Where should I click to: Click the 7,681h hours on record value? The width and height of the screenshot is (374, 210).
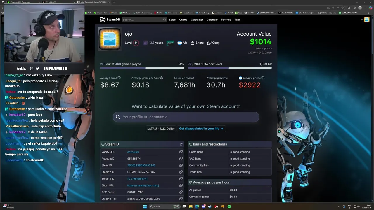tap(185, 85)
